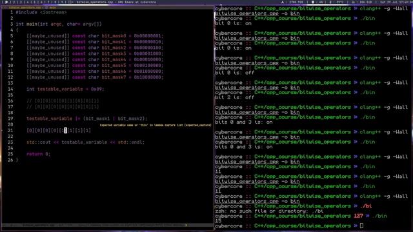Click the std::cout statement on line 23
The width and height of the screenshot is (413, 232).
pos(85,142)
